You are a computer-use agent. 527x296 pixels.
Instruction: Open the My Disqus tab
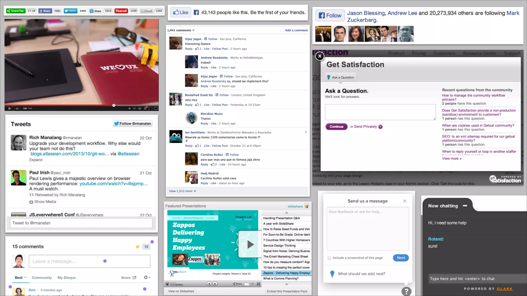66,277
